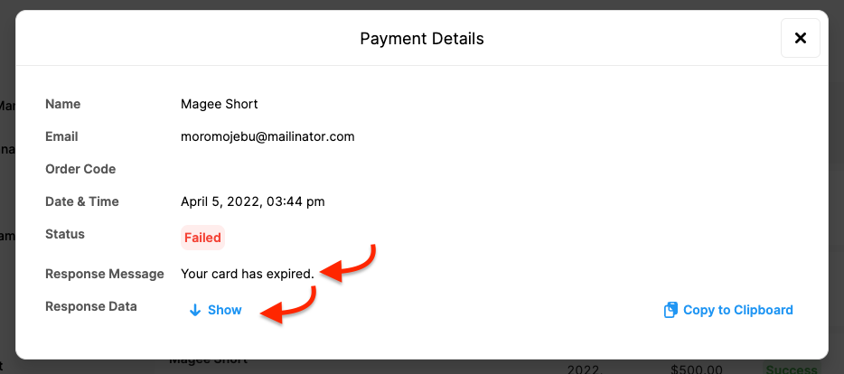Click the April 5, 2022 date value
The width and height of the screenshot is (844, 374).
(x=252, y=201)
